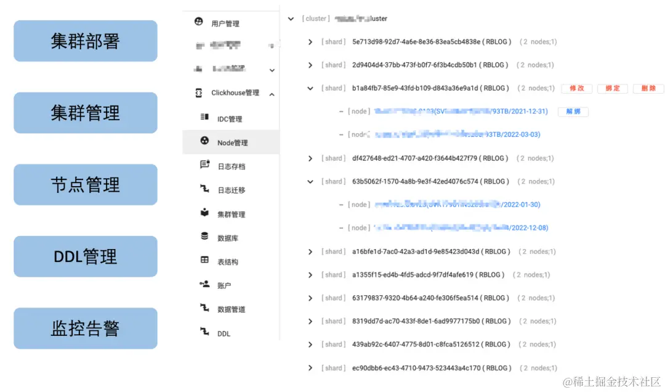The height and width of the screenshot is (392, 665).
Task: Open node link ending 2022-12-08
Action: pos(461,228)
